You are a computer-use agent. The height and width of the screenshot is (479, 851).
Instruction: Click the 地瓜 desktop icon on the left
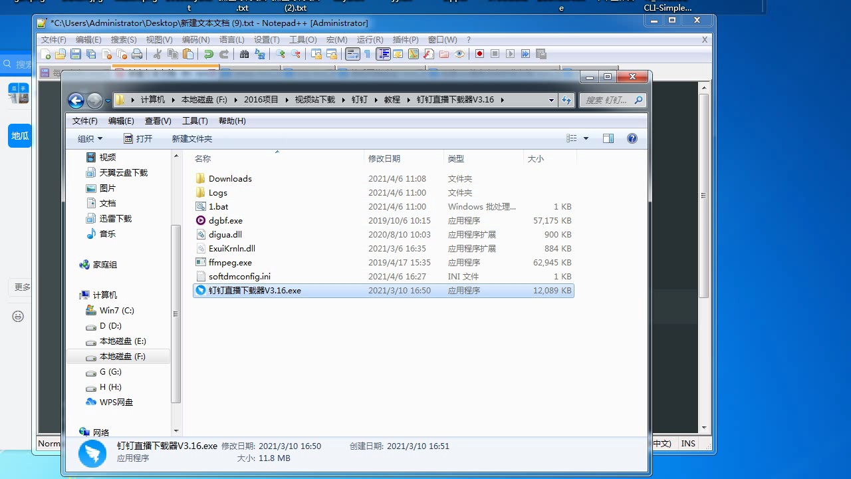coord(20,136)
